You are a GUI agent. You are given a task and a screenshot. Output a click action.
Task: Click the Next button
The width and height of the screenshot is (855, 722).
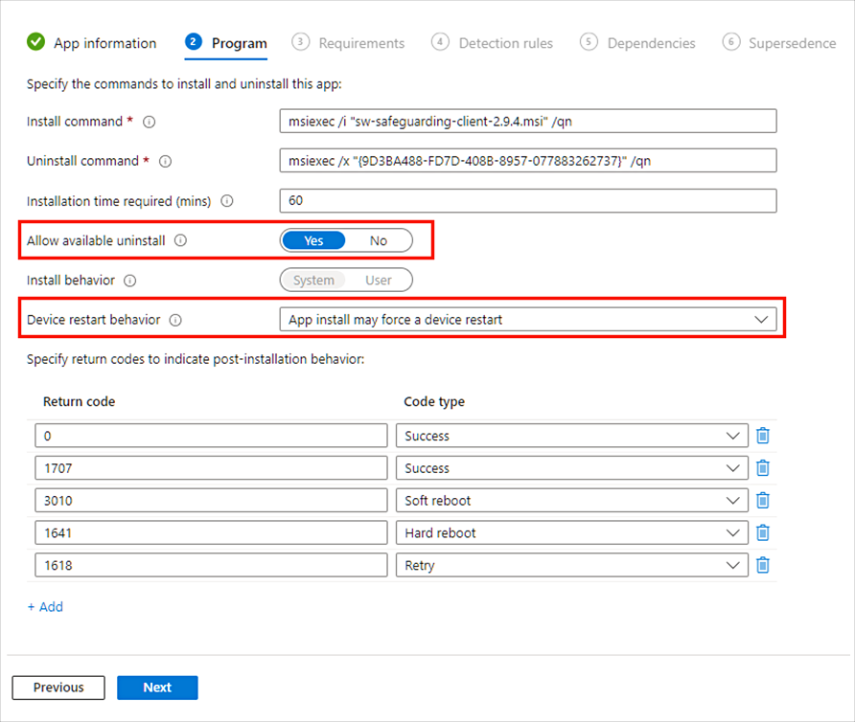click(x=157, y=688)
